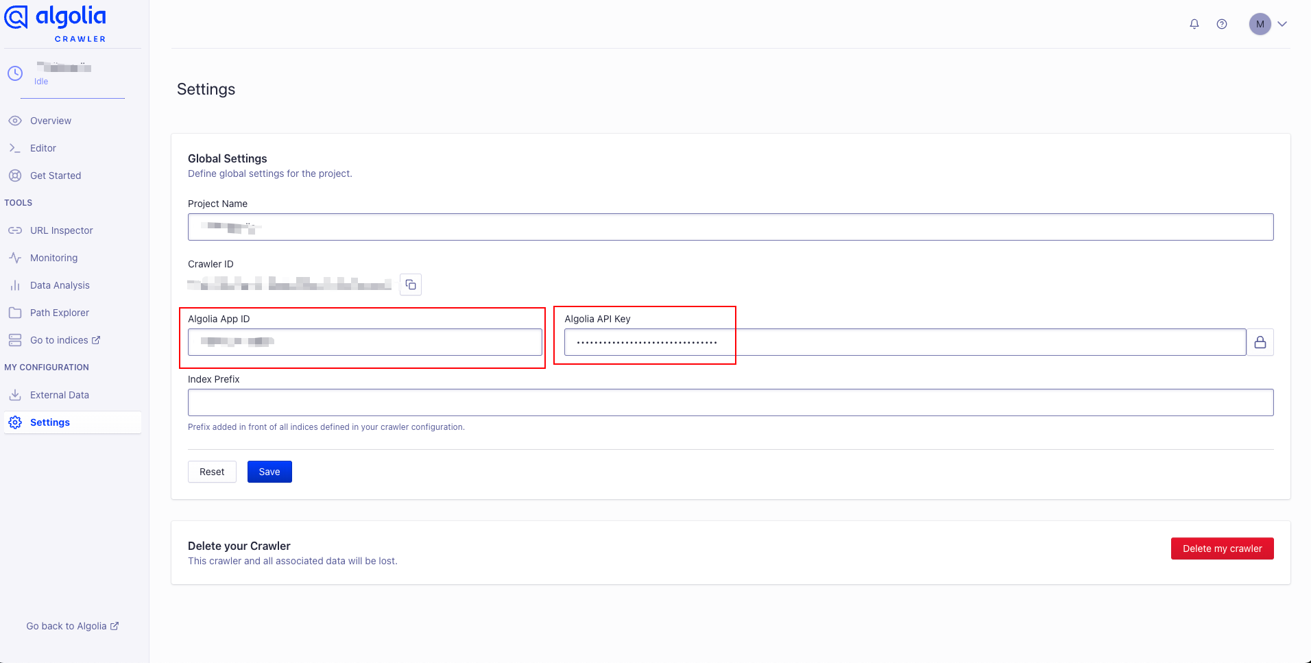Screen dimensions: 1311x663
Task: Expand the account menu chevron
Action: [x=1282, y=24]
